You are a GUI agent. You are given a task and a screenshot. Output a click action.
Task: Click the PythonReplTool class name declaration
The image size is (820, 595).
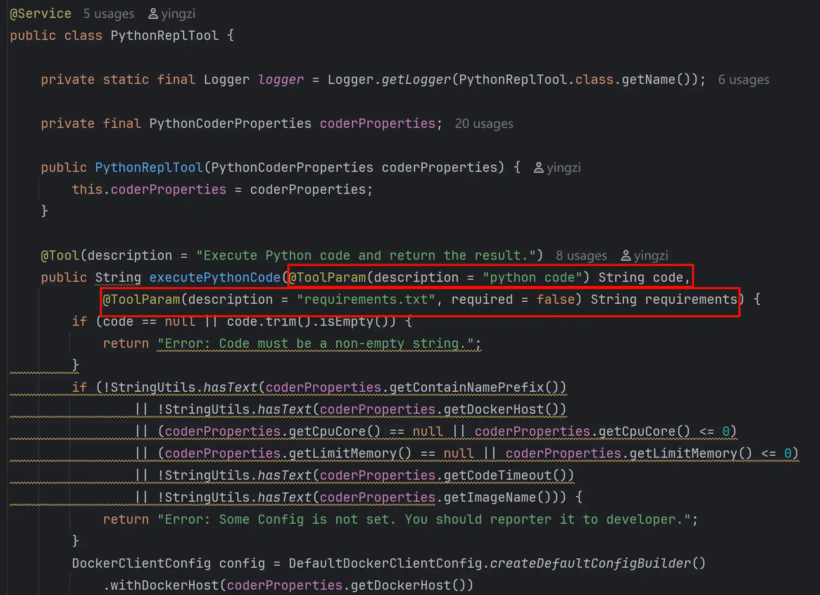tap(164, 36)
